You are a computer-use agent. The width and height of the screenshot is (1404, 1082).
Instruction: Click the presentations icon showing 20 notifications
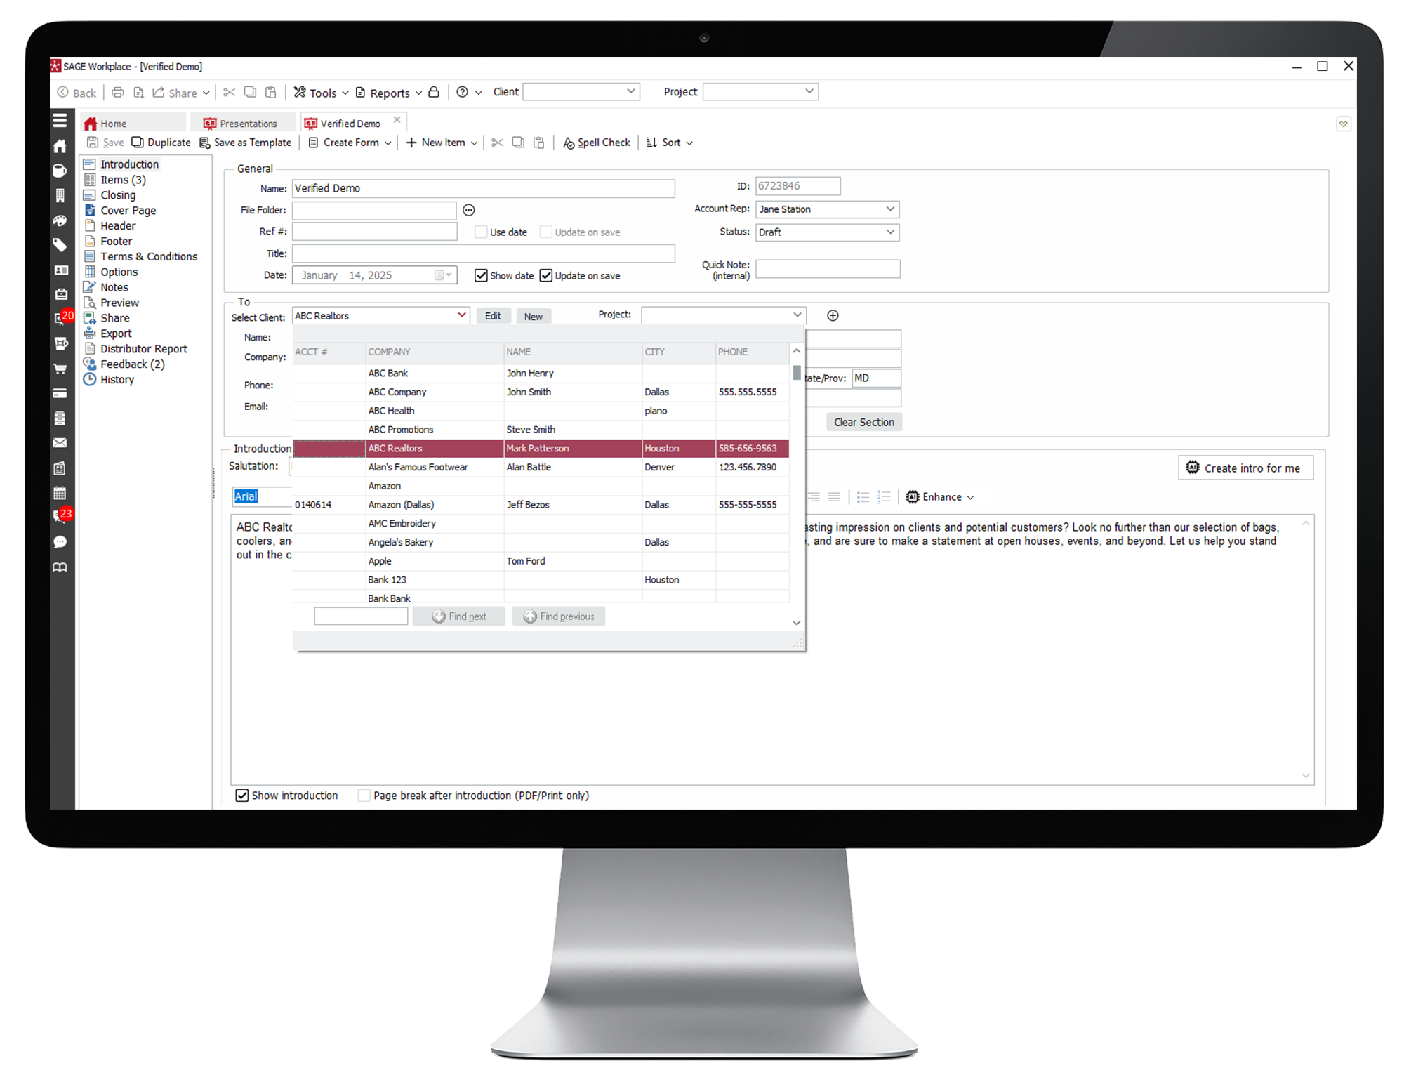pos(60,319)
